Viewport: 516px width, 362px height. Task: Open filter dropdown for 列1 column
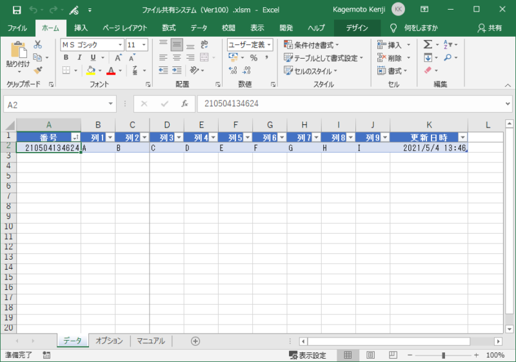[x=110, y=137]
